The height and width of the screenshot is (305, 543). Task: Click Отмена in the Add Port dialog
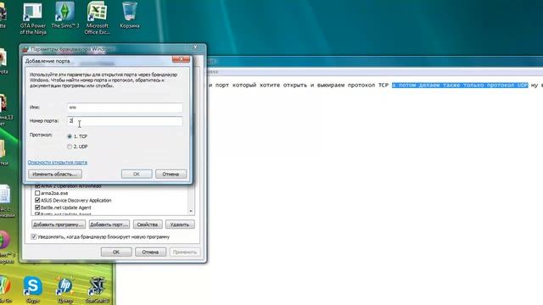[171, 174]
